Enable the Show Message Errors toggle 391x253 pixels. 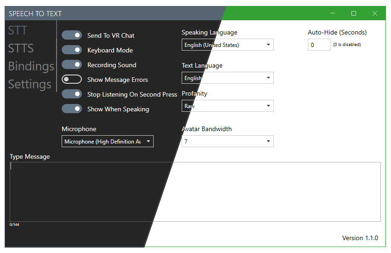72,79
